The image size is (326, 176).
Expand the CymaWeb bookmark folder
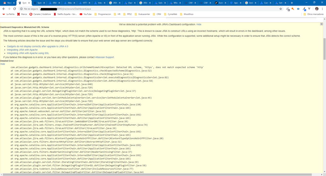click(x=170, y=14)
